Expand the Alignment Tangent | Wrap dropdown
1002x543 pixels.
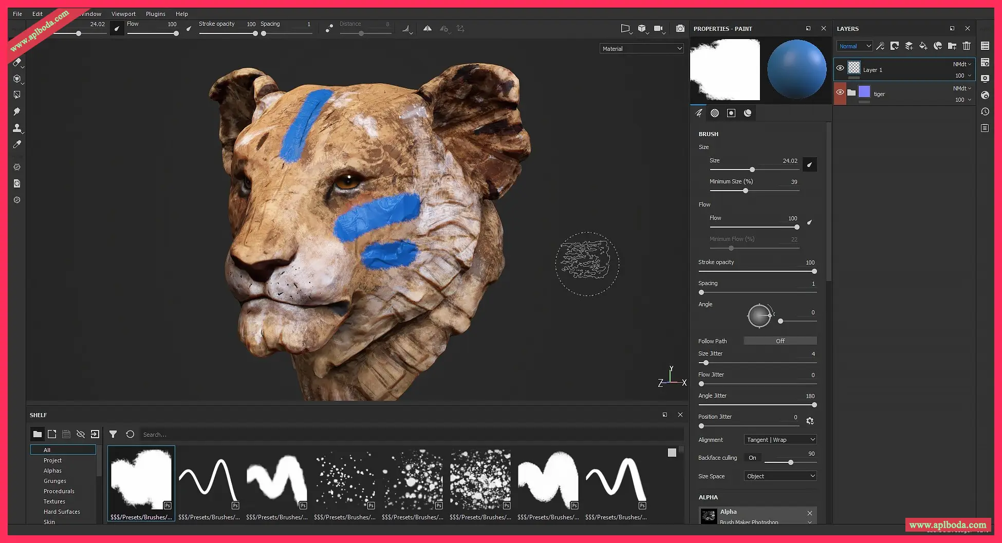(780, 440)
